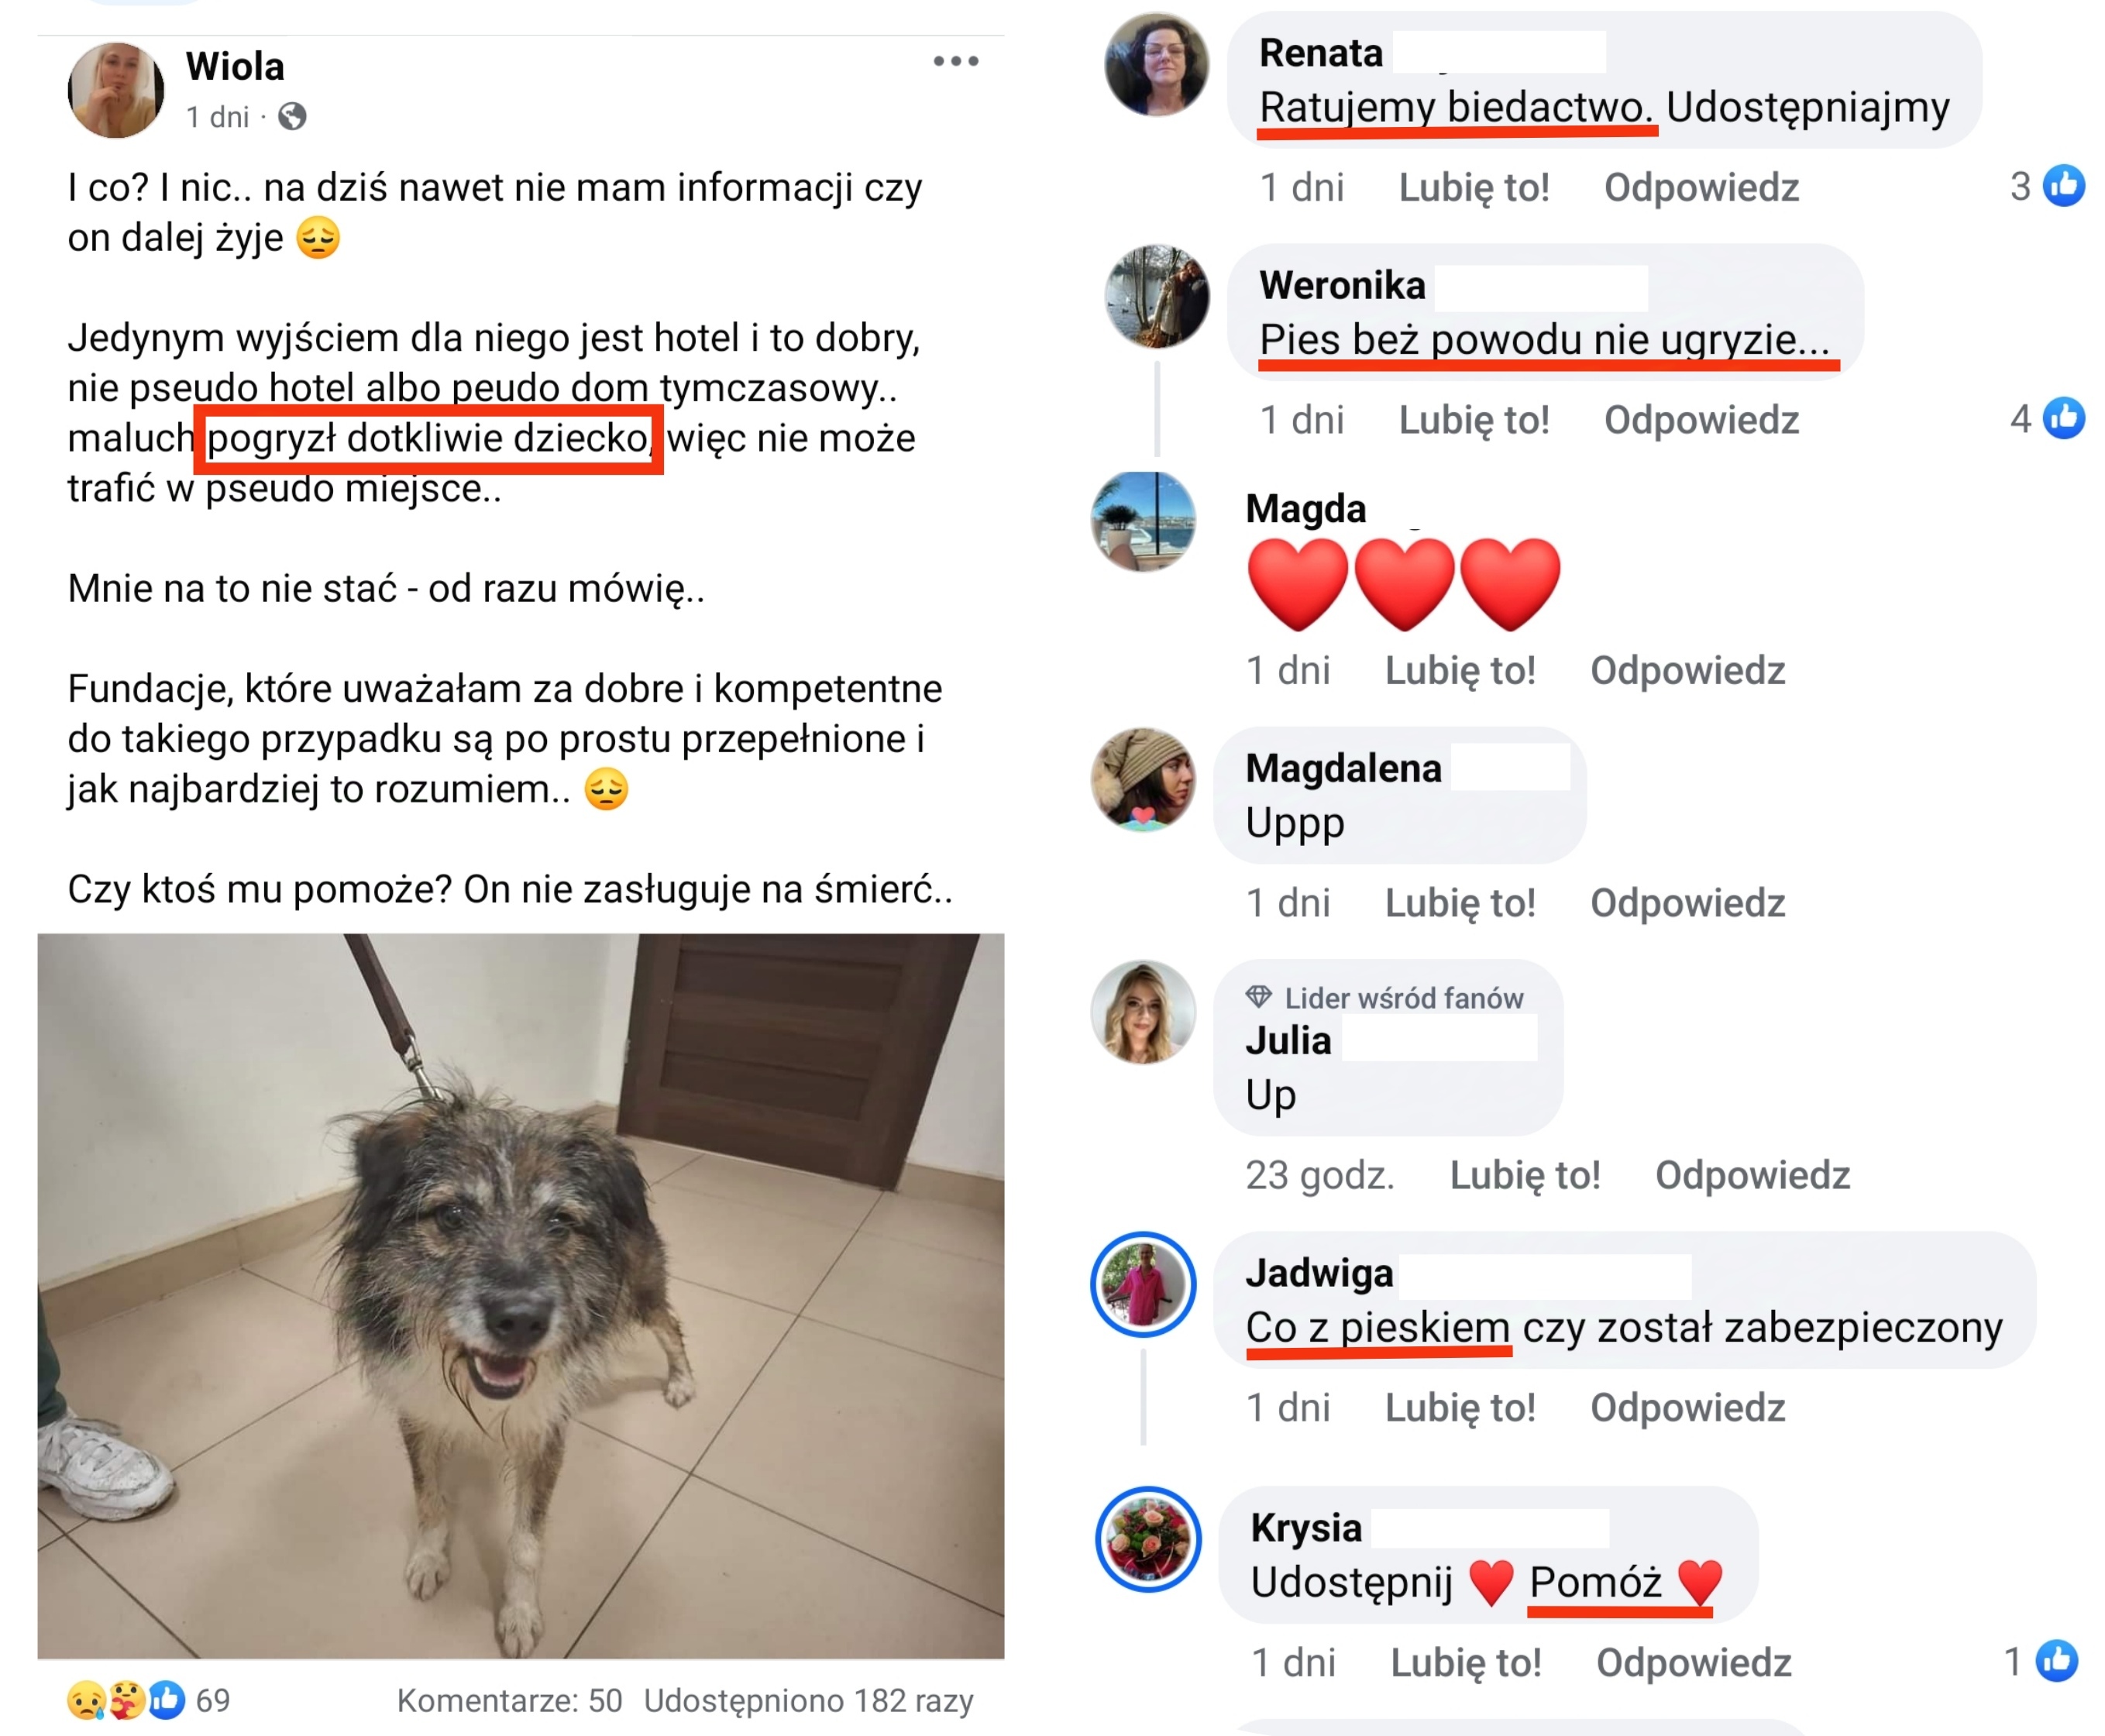The height and width of the screenshot is (1736, 2105).
Task: Click Udostępniono 182 razy share count
Action: 808,1700
